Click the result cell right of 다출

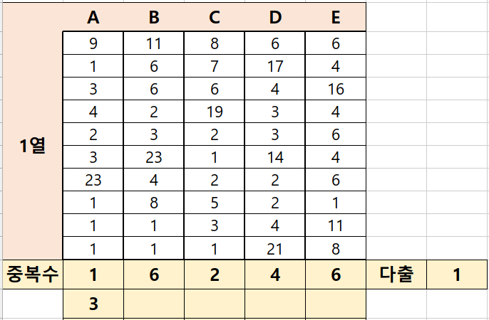[456, 274]
